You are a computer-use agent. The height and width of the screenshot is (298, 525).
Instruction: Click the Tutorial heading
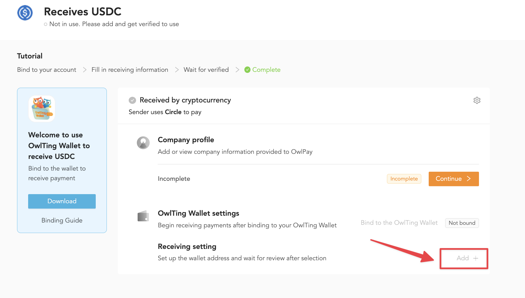coord(30,56)
